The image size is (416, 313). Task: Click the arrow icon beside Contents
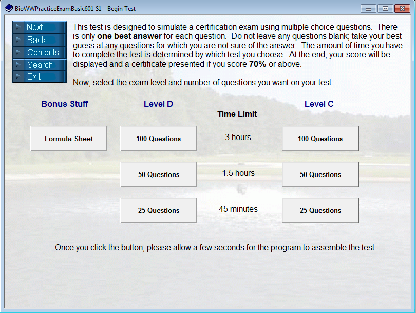[x=18, y=52]
